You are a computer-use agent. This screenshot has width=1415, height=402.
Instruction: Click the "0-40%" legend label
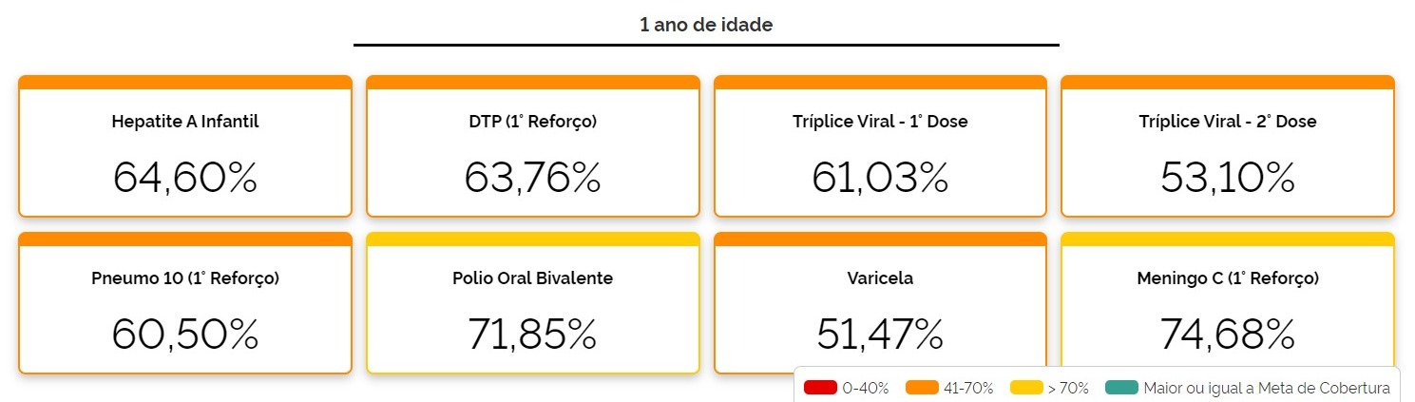point(865,388)
